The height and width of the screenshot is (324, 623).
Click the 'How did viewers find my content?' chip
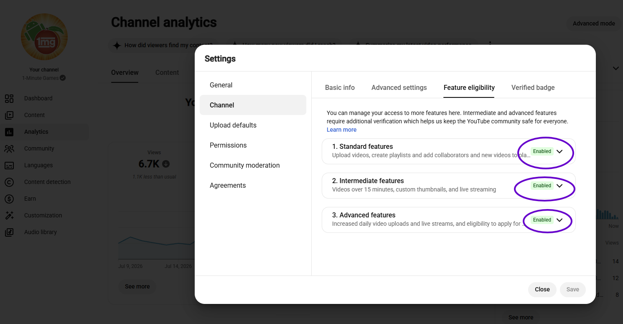pos(164,45)
